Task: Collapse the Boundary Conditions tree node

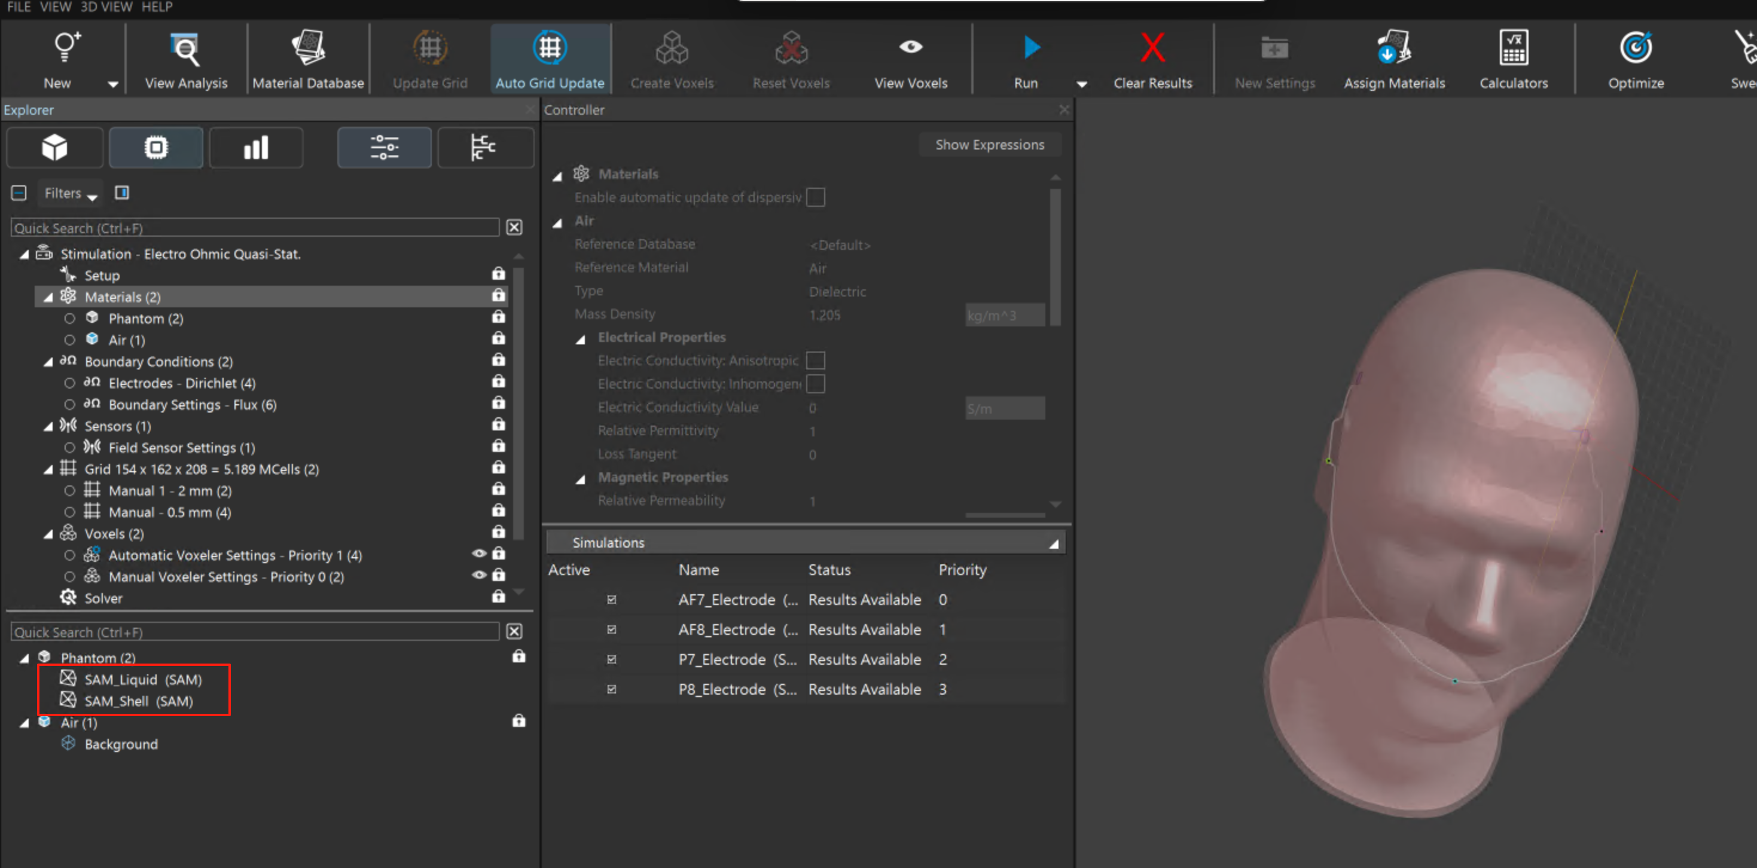Action: [x=48, y=362]
